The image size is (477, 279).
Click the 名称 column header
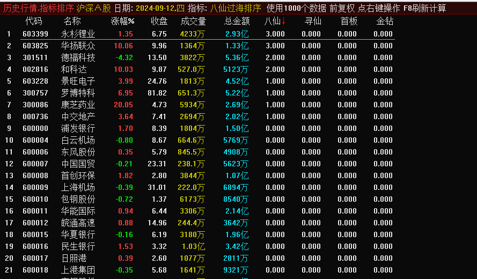pos(72,21)
